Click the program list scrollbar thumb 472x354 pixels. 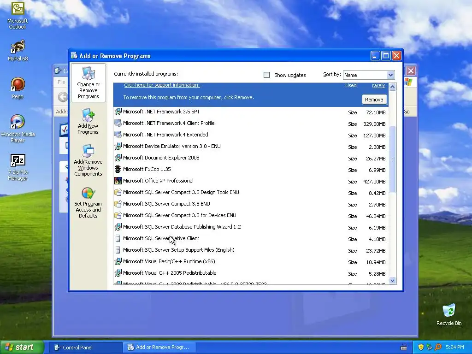coord(393,159)
